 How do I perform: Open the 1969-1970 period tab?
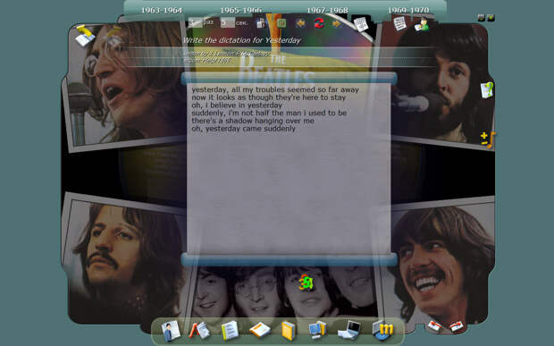pos(408,10)
